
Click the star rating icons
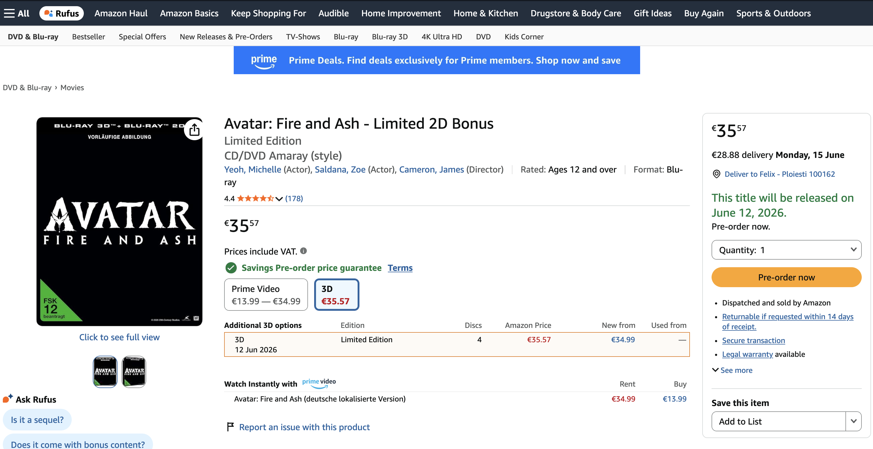[255, 198]
